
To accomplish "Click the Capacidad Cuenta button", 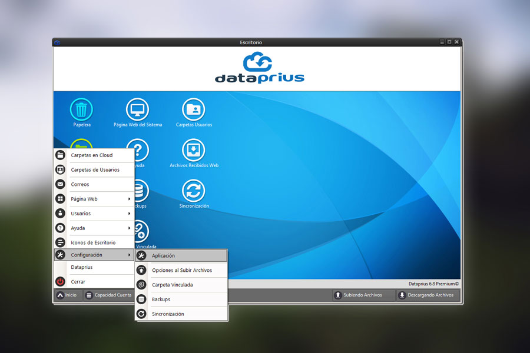I will 108,295.
